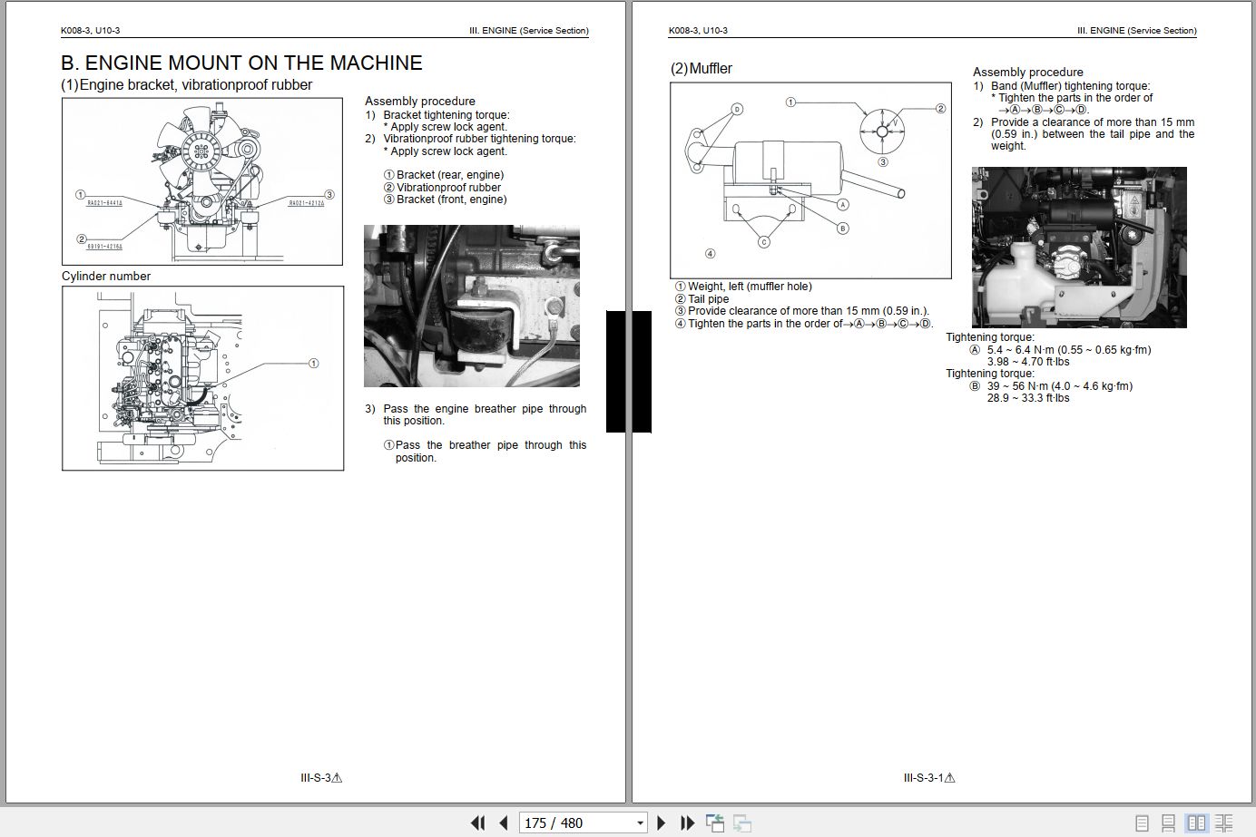This screenshot has height=837, width=1256.
Task: Click the vibrationproof rubber photo
Action: coord(472,307)
